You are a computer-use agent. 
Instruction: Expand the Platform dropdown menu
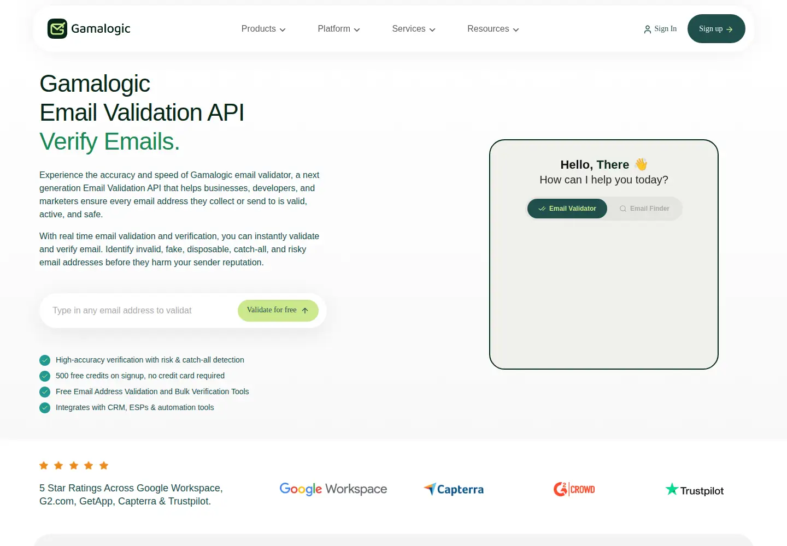click(339, 29)
